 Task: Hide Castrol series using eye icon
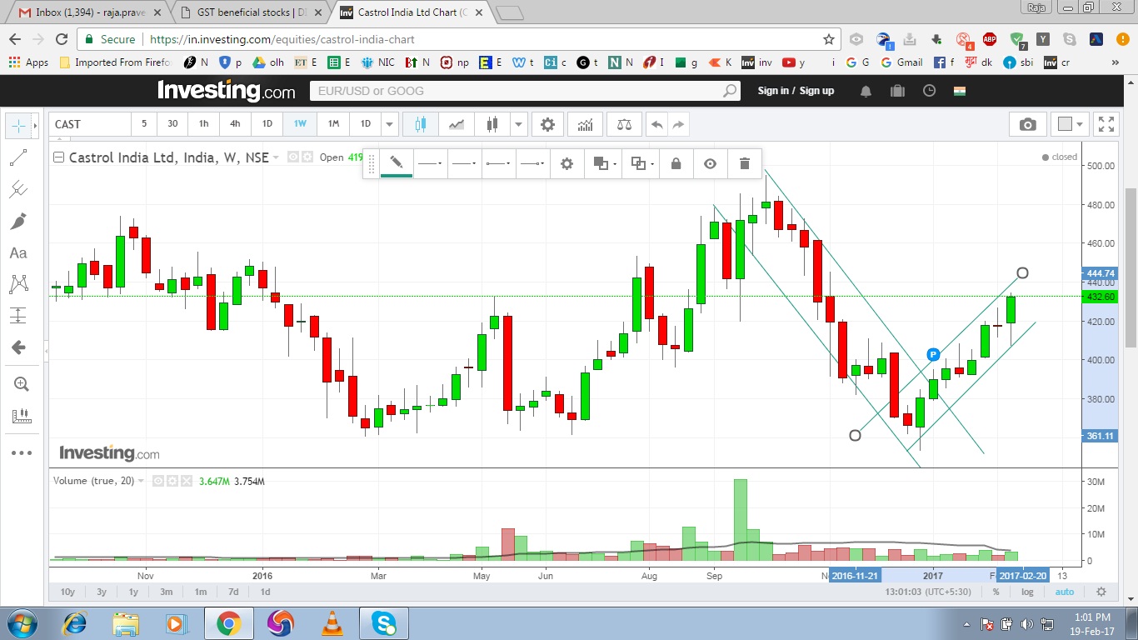pyautogui.click(x=293, y=157)
